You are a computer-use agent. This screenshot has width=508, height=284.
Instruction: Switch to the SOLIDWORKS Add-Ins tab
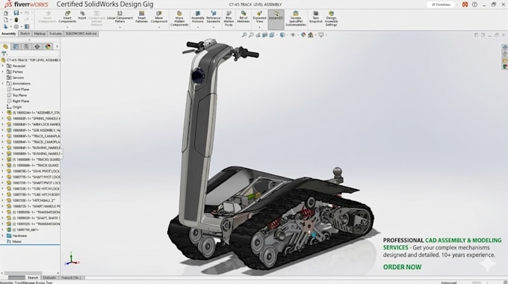[81, 34]
